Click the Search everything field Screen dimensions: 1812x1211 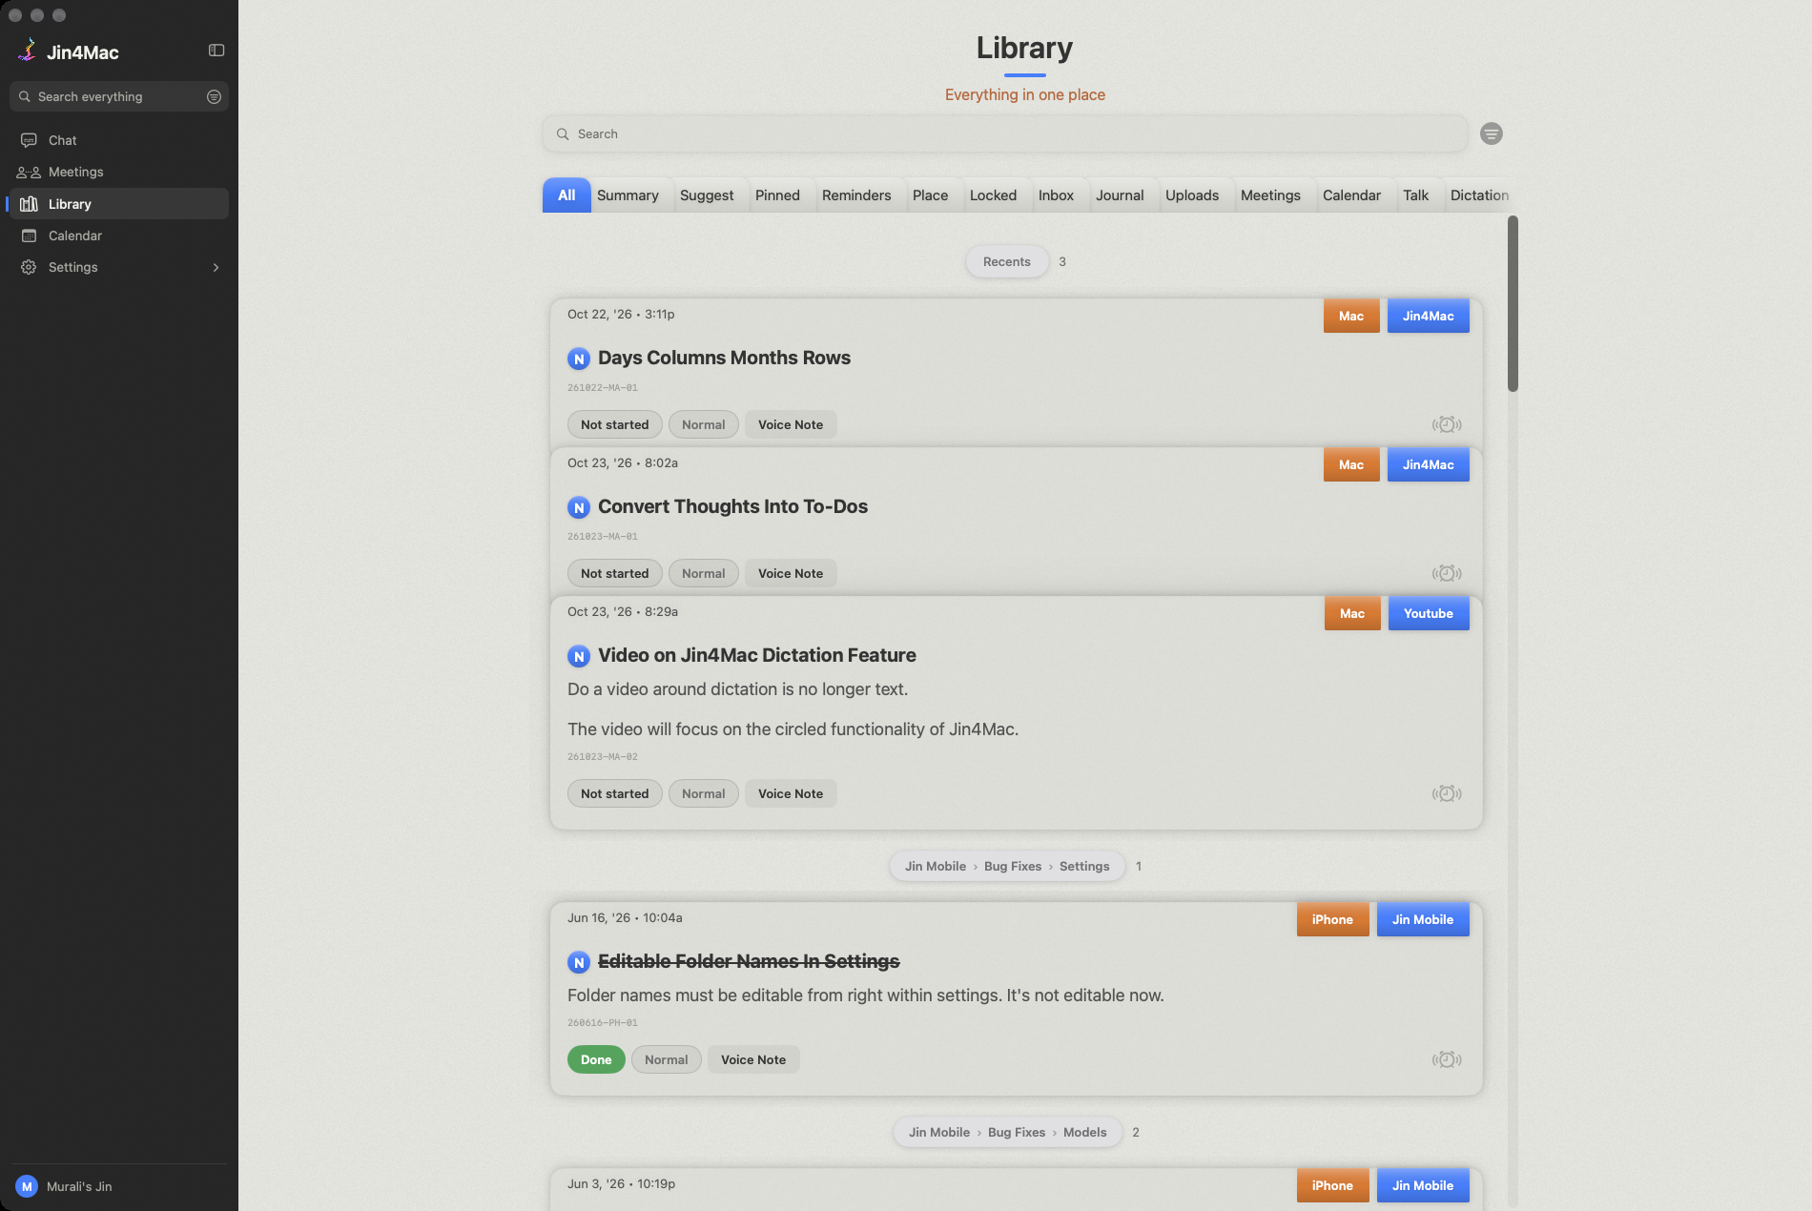(119, 96)
